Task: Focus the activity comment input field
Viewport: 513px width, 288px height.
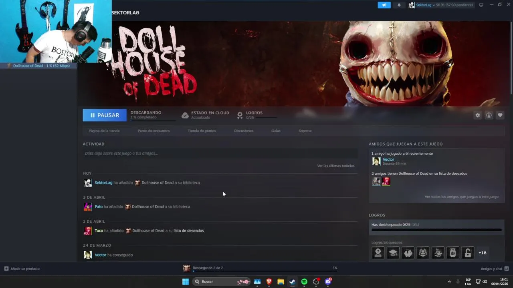Action: (220, 153)
